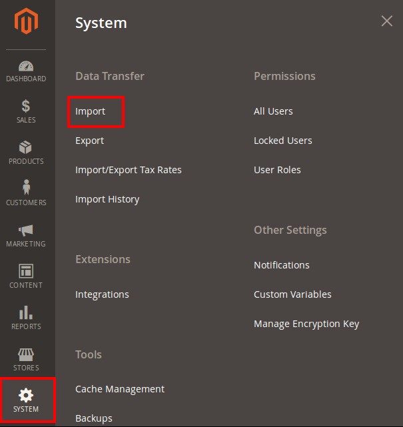Click the System gear icon

tap(26, 396)
